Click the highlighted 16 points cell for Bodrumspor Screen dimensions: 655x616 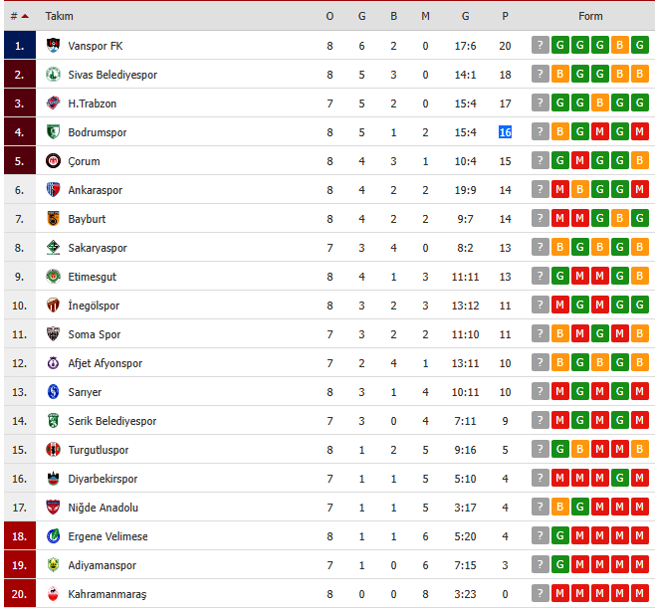point(506,132)
